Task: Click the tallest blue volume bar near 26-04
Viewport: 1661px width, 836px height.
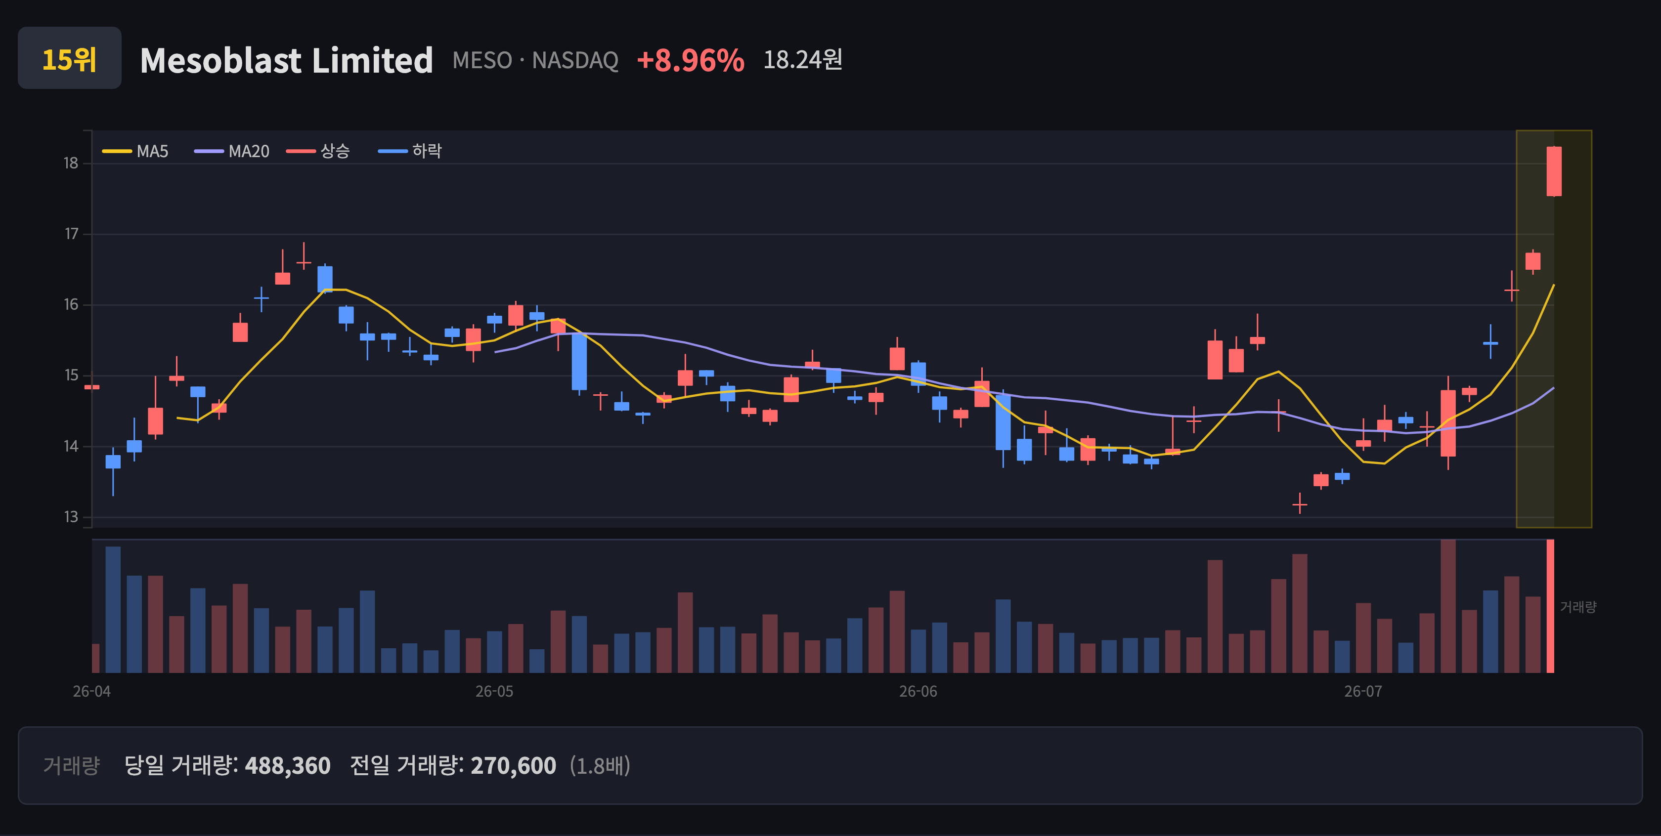Action: point(113,610)
